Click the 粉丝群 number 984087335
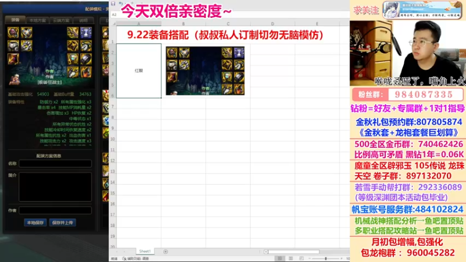Screen dimensions: 466x262 pyautogui.click(x=424, y=95)
